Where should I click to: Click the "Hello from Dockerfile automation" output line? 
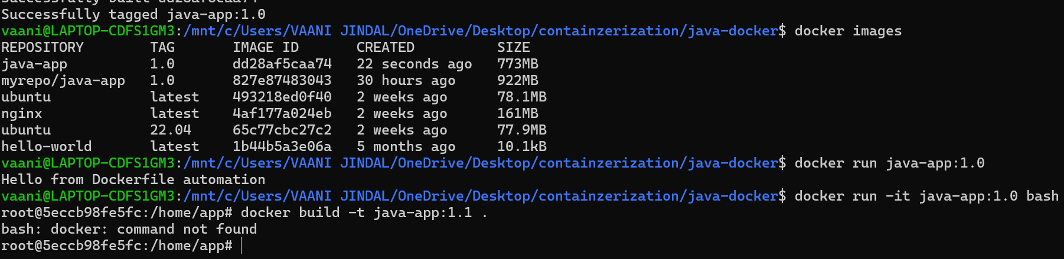click(133, 179)
